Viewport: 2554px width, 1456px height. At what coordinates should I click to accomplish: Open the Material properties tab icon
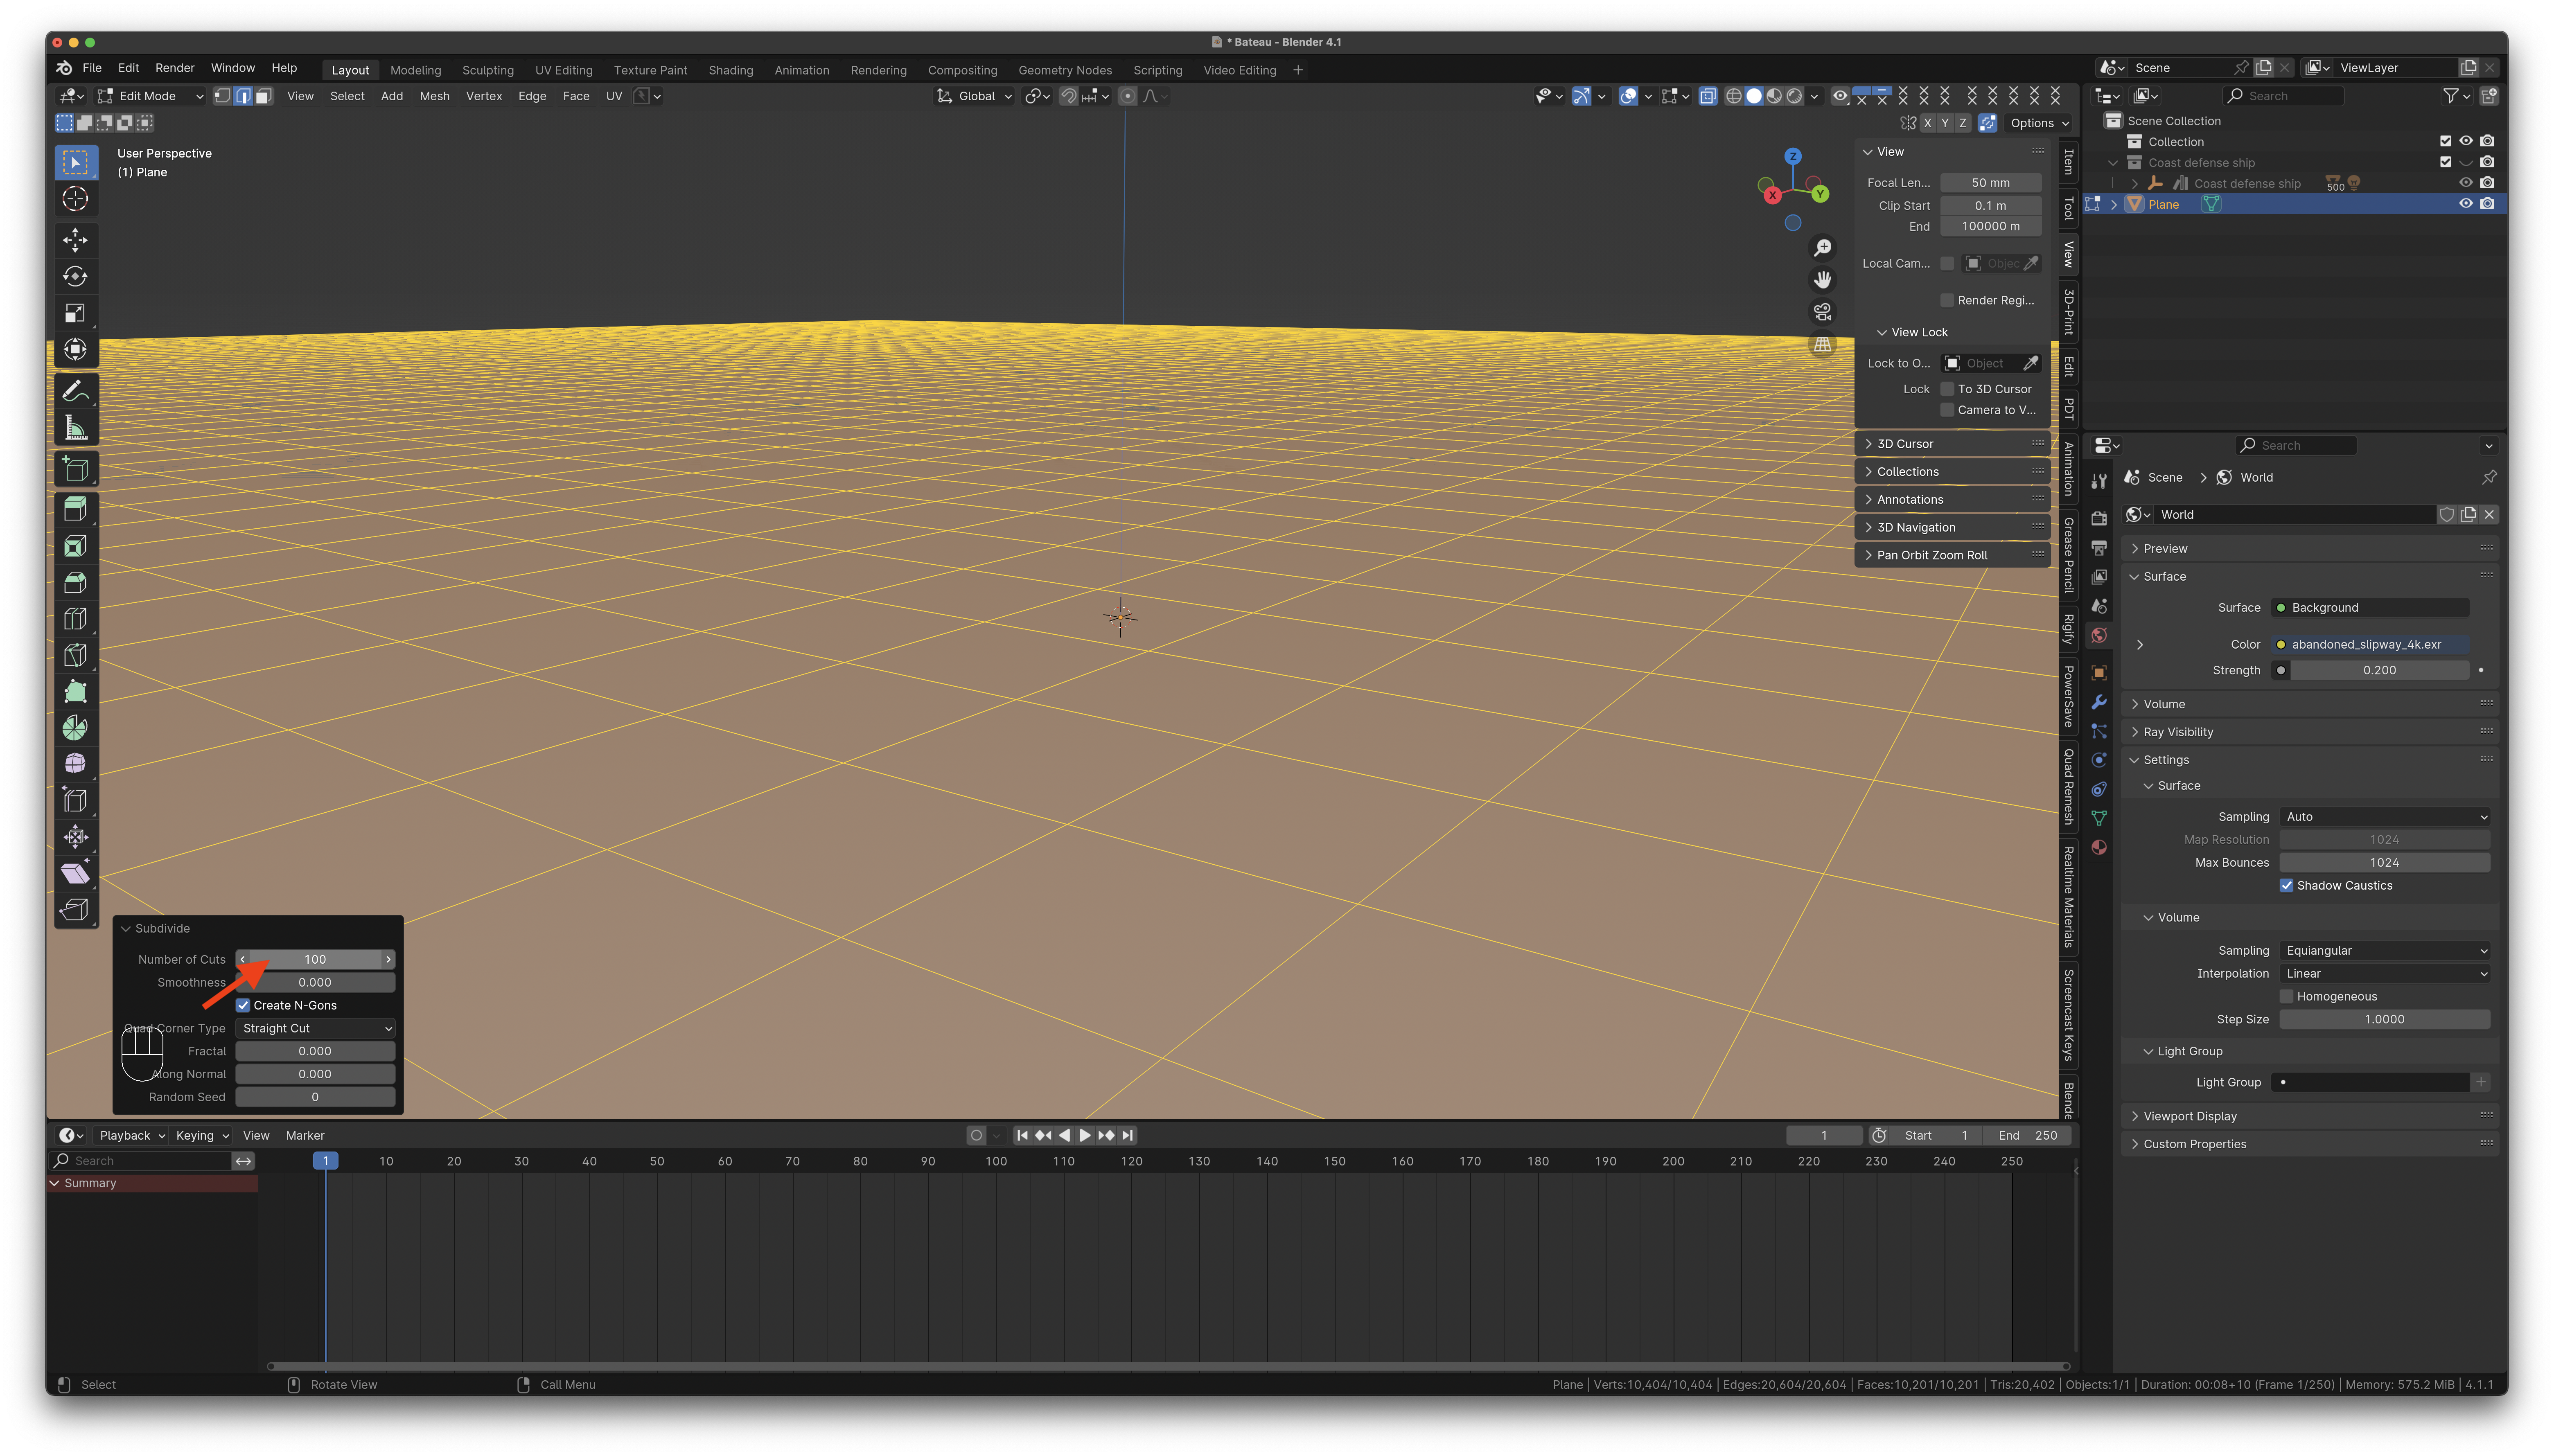(x=2099, y=847)
